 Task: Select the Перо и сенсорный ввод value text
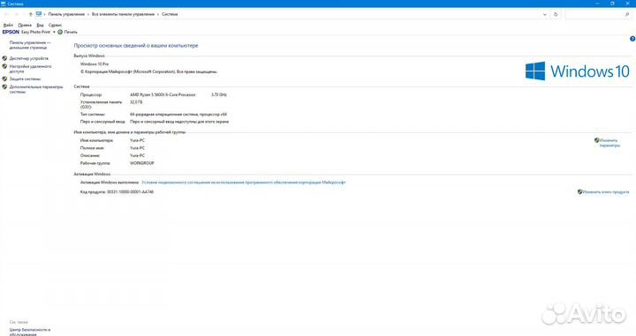(x=179, y=122)
